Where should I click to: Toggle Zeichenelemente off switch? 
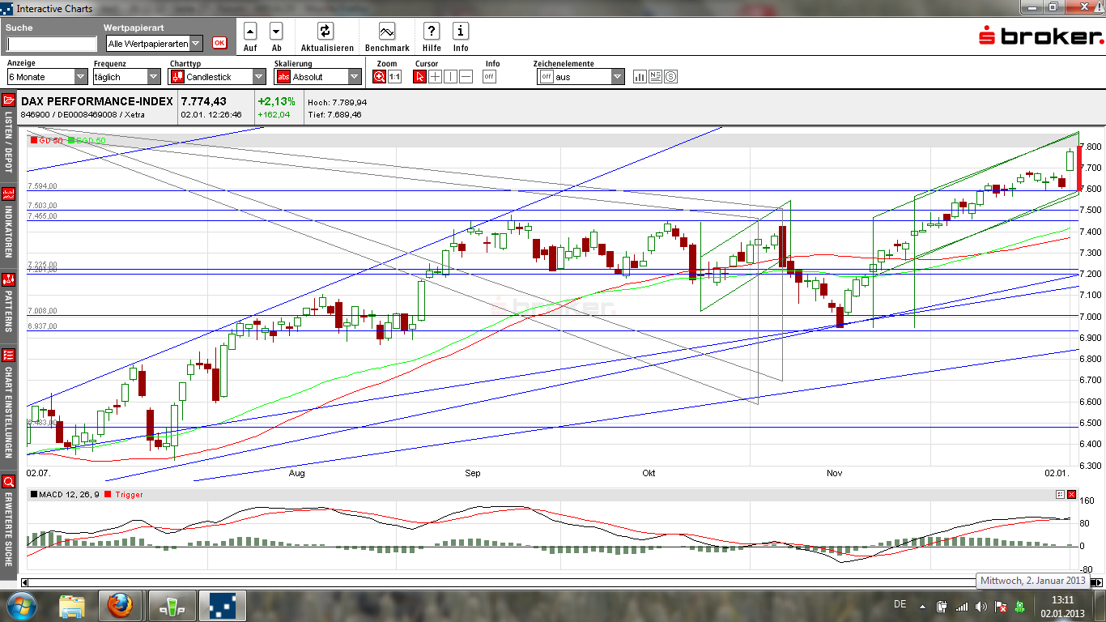pos(547,76)
